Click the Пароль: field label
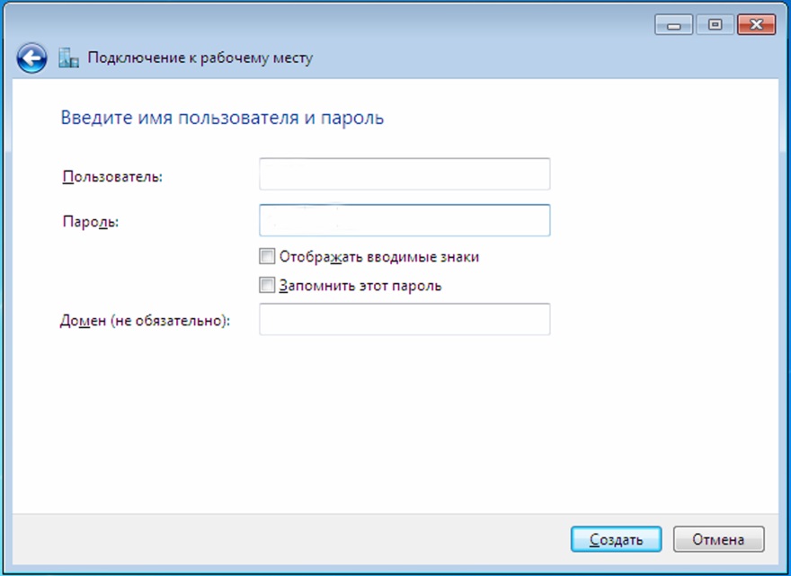Viewport: 791px width, 576px height. click(x=90, y=222)
